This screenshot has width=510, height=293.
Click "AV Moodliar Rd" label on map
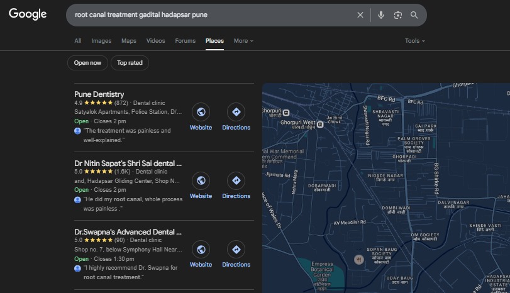(350, 223)
